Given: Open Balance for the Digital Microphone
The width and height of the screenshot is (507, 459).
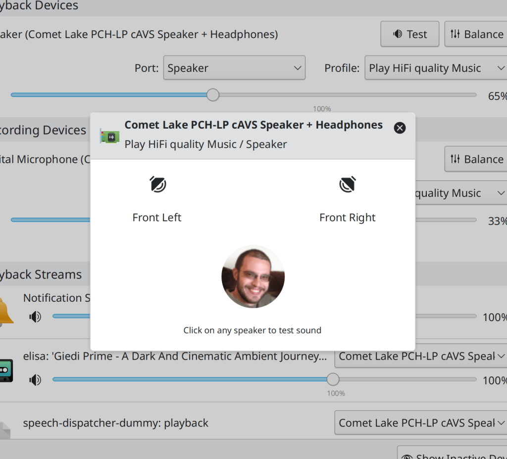Looking at the screenshot, I should click(476, 159).
